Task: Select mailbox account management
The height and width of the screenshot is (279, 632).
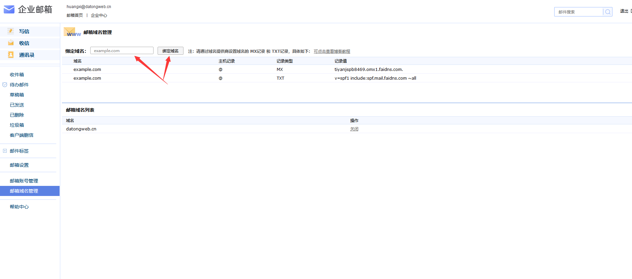Action: pyautogui.click(x=24, y=181)
